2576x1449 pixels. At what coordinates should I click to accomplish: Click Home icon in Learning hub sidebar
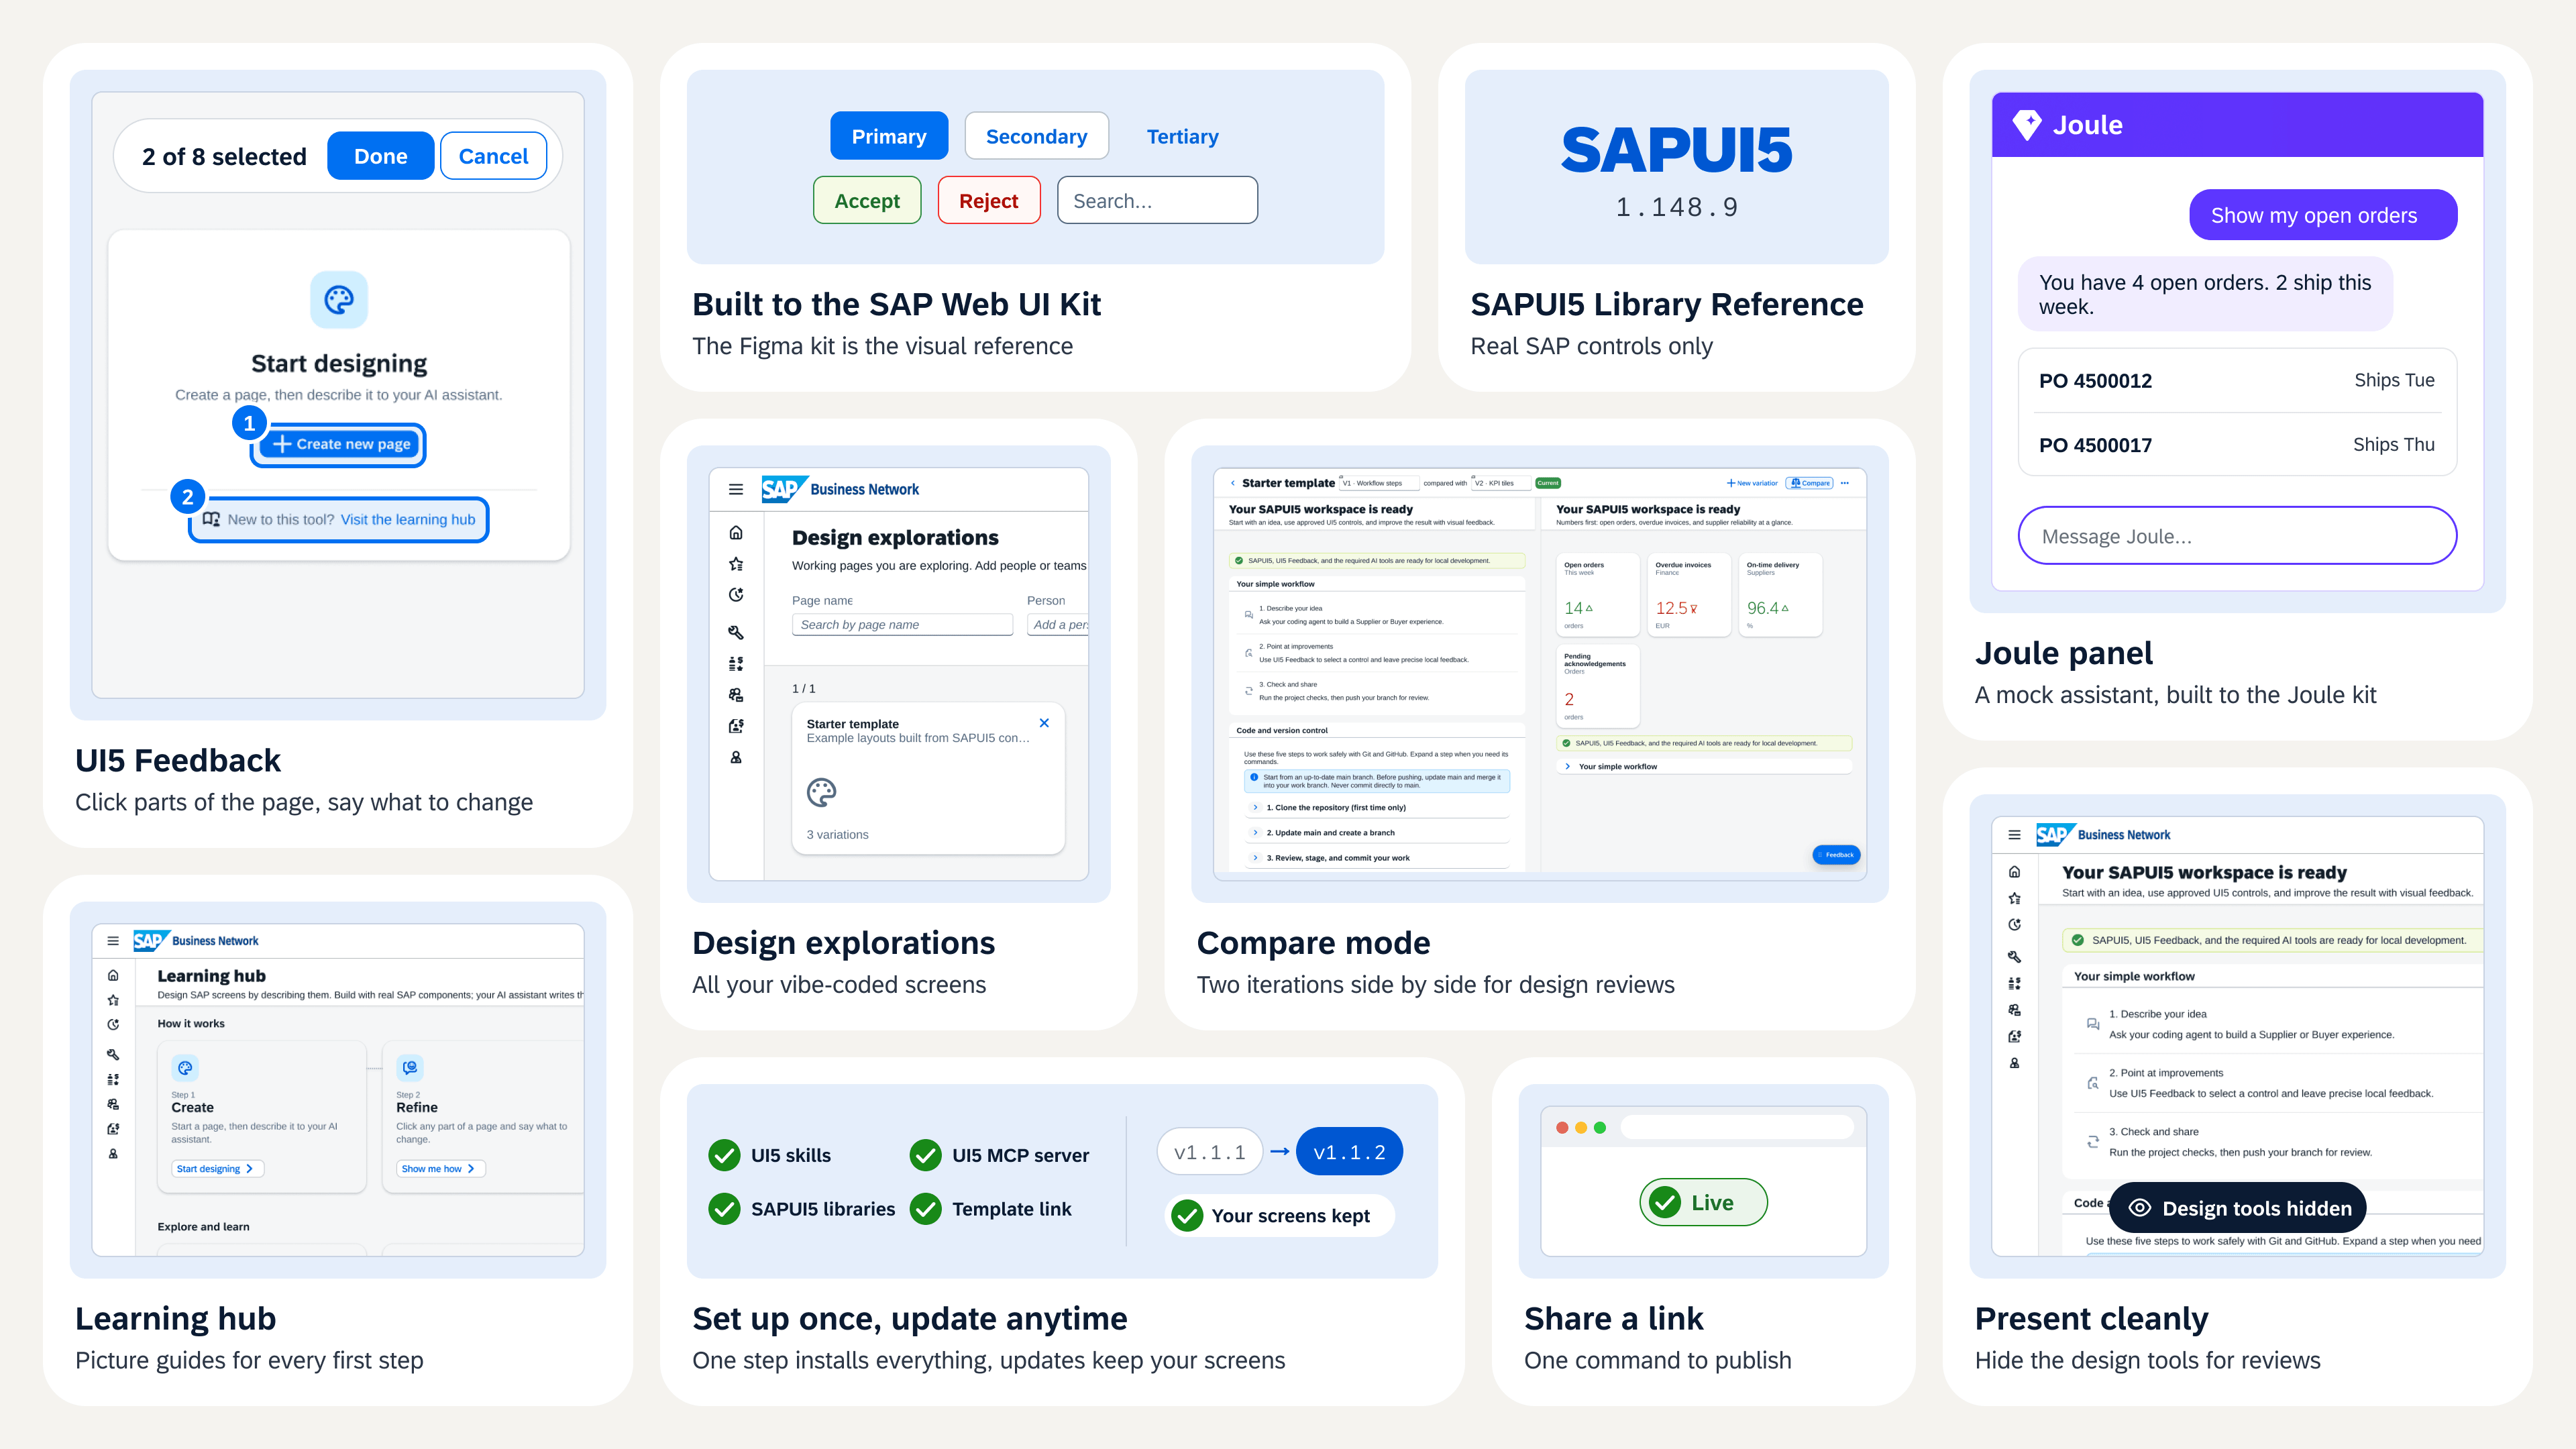click(x=113, y=975)
